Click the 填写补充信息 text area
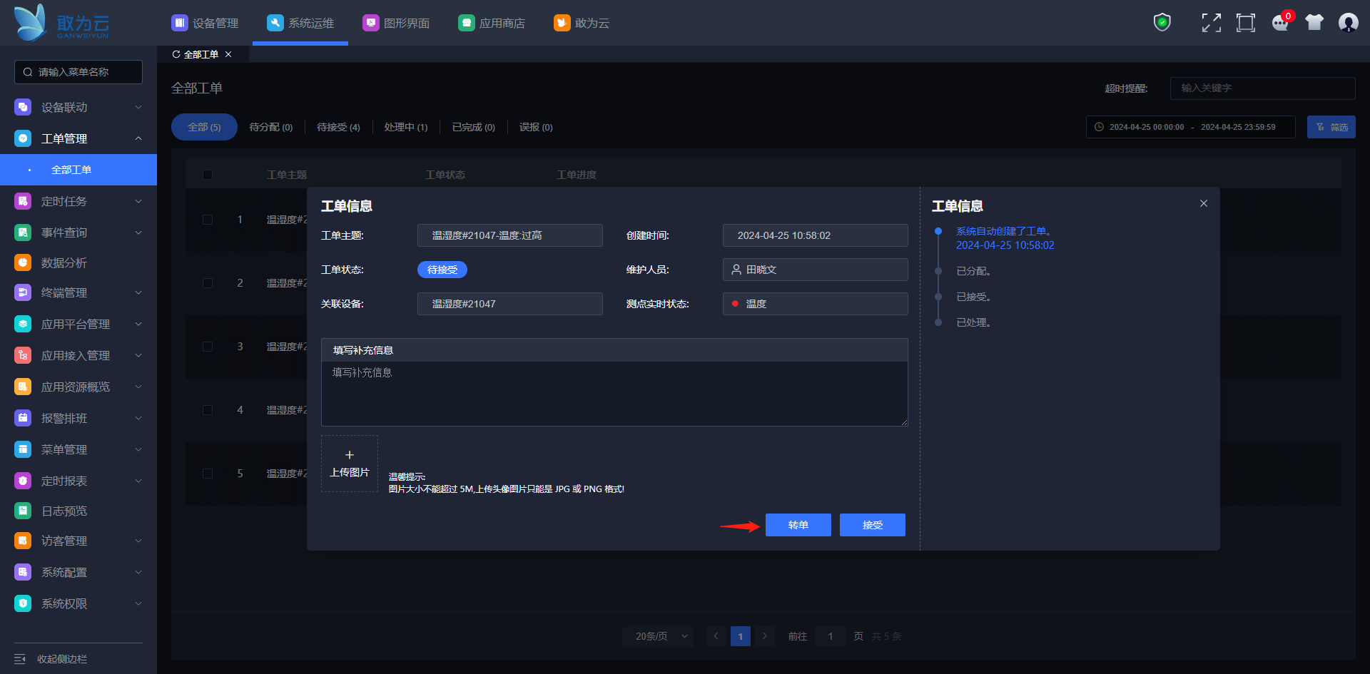 (614, 393)
